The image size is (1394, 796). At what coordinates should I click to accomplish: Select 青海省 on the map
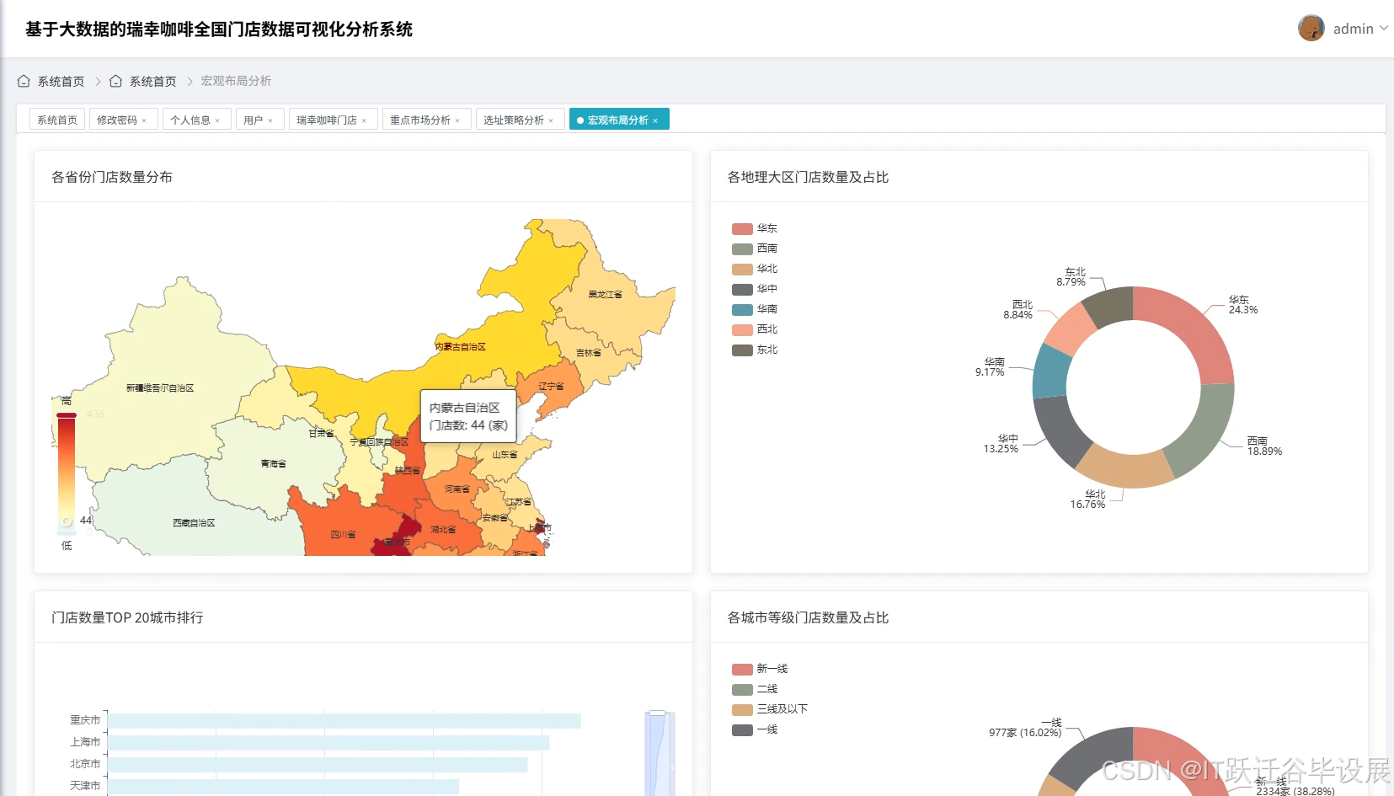click(273, 464)
